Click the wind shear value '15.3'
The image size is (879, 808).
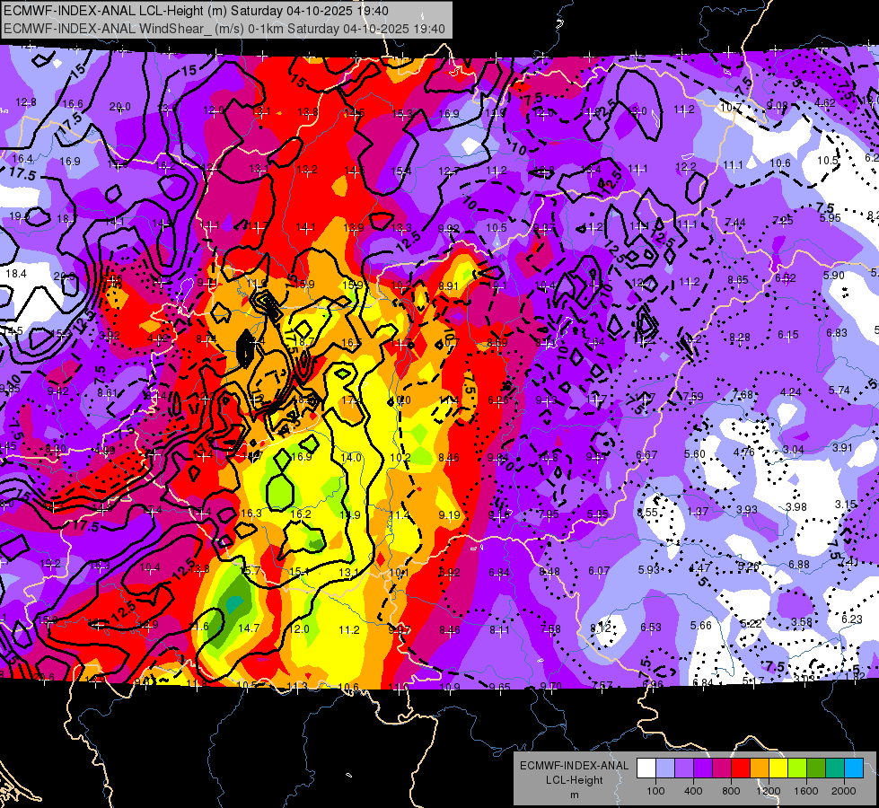(401, 114)
